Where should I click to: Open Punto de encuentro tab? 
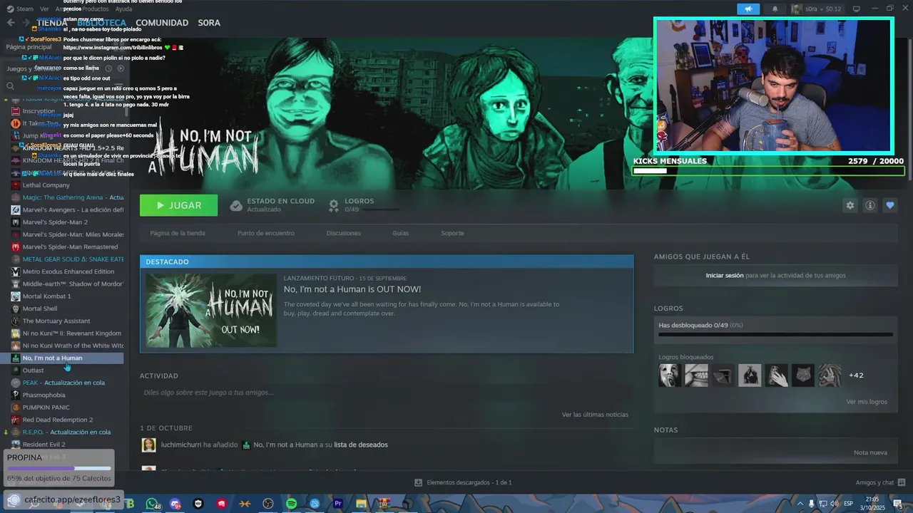tap(266, 233)
